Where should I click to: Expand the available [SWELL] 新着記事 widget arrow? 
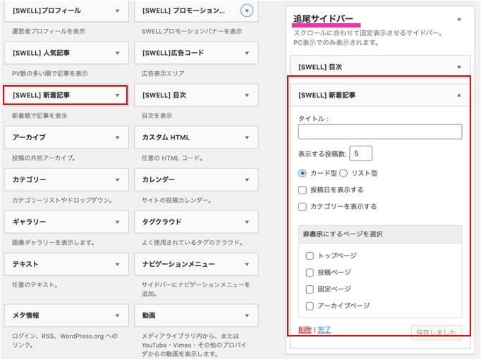point(117,96)
